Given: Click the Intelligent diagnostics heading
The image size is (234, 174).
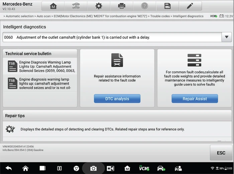Looking at the screenshot, I should (24, 27).
